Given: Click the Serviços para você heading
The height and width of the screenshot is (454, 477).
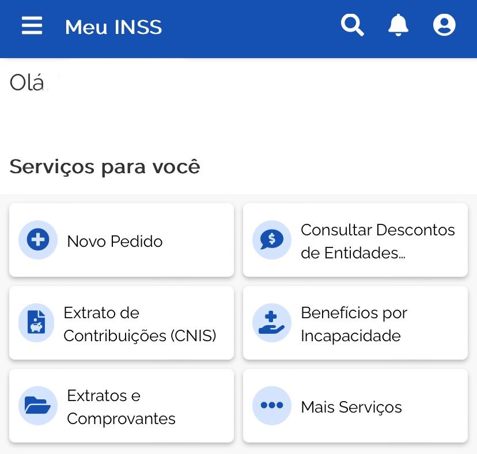Looking at the screenshot, I should pyautogui.click(x=105, y=166).
